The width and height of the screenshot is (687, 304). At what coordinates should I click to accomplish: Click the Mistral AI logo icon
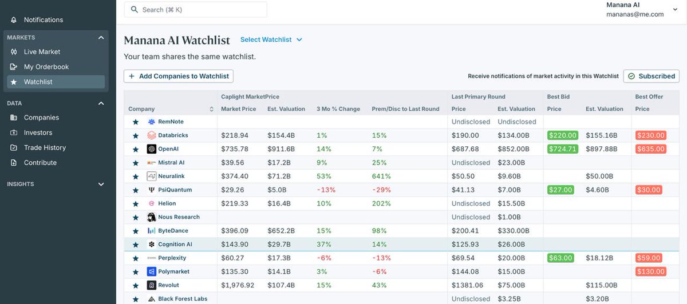152,163
